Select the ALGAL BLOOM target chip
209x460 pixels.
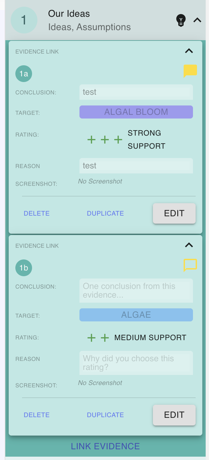click(136, 112)
